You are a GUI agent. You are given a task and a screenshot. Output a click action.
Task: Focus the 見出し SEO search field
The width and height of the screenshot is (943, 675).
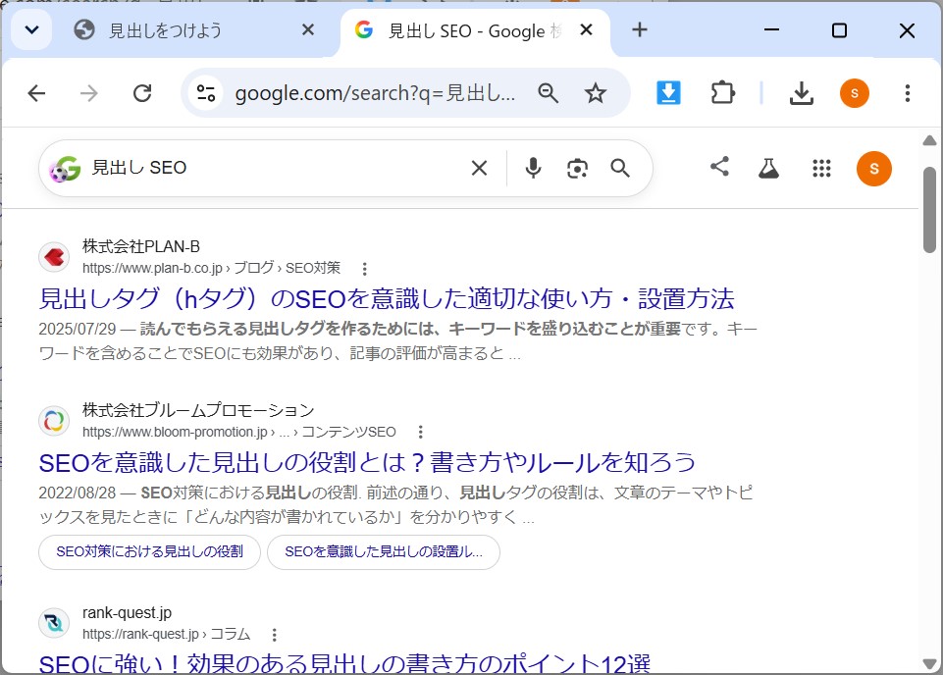pos(277,168)
